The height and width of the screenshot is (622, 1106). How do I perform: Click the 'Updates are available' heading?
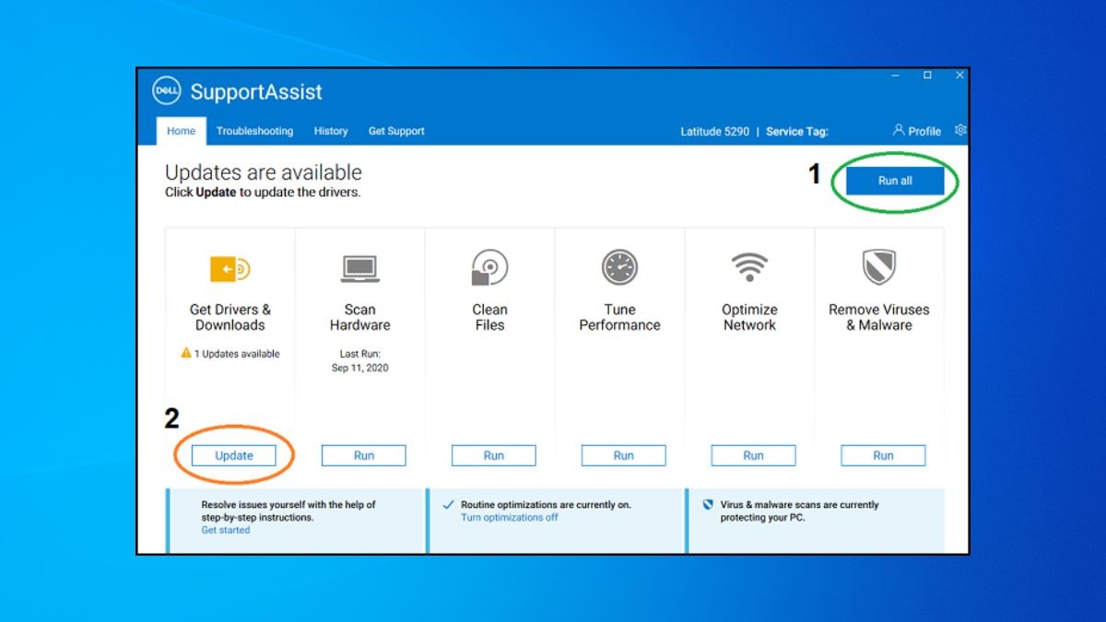(x=264, y=172)
